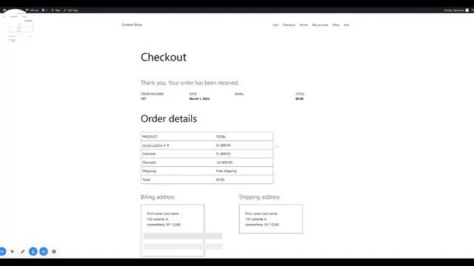This screenshot has height=266, width=474.
Task: Open Edit site in the admin bar
Action: coord(32,10)
